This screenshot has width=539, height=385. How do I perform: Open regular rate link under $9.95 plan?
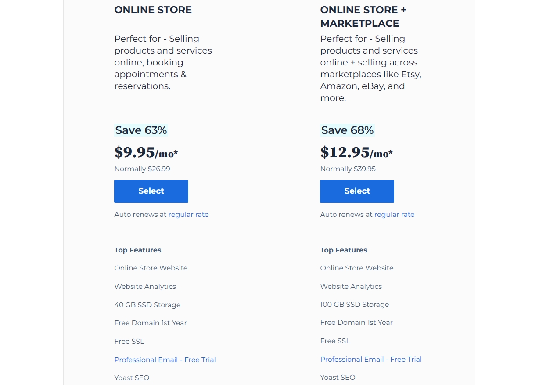(188, 215)
